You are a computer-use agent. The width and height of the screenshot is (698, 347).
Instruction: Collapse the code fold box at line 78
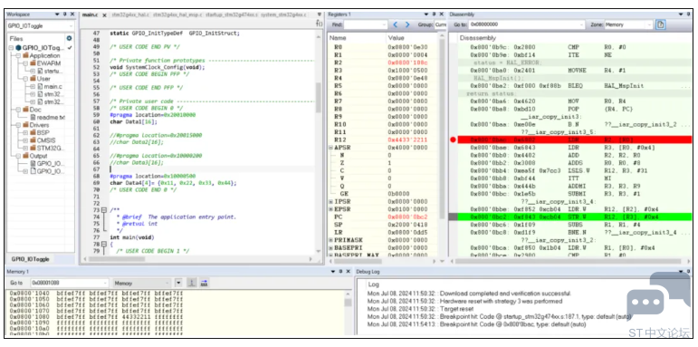[104, 244]
